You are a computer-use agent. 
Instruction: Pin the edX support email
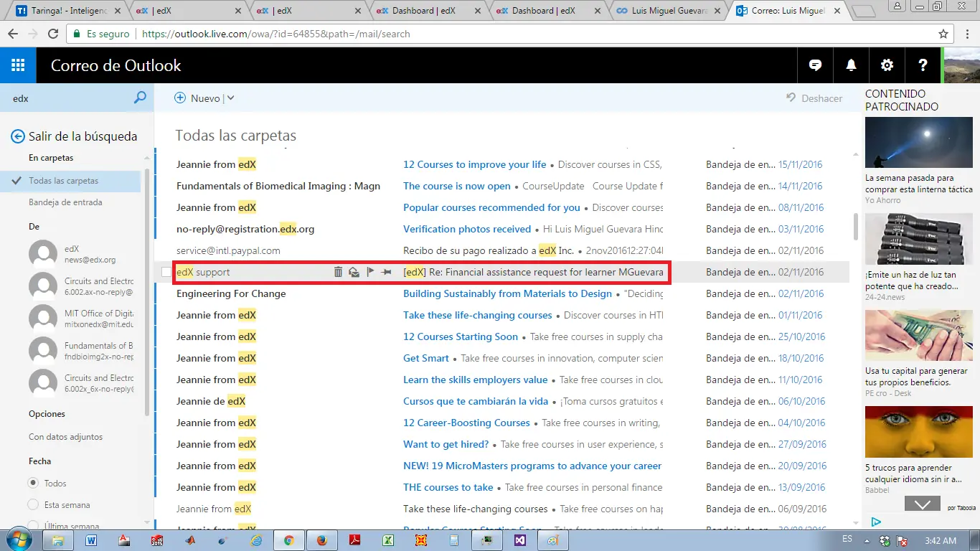point(386,272)
